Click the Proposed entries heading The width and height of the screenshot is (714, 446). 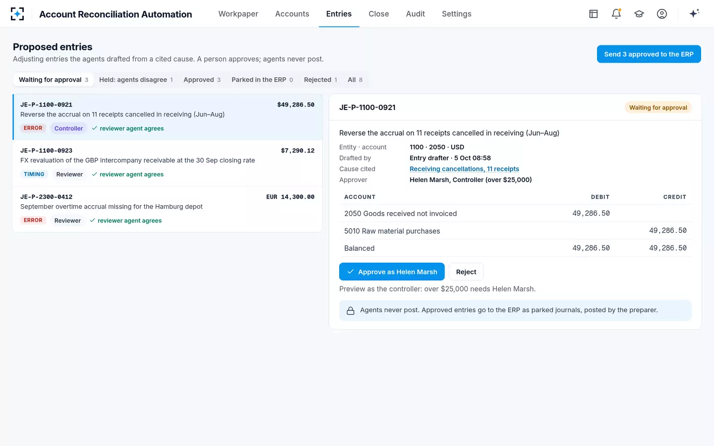(x=53, y=47)
